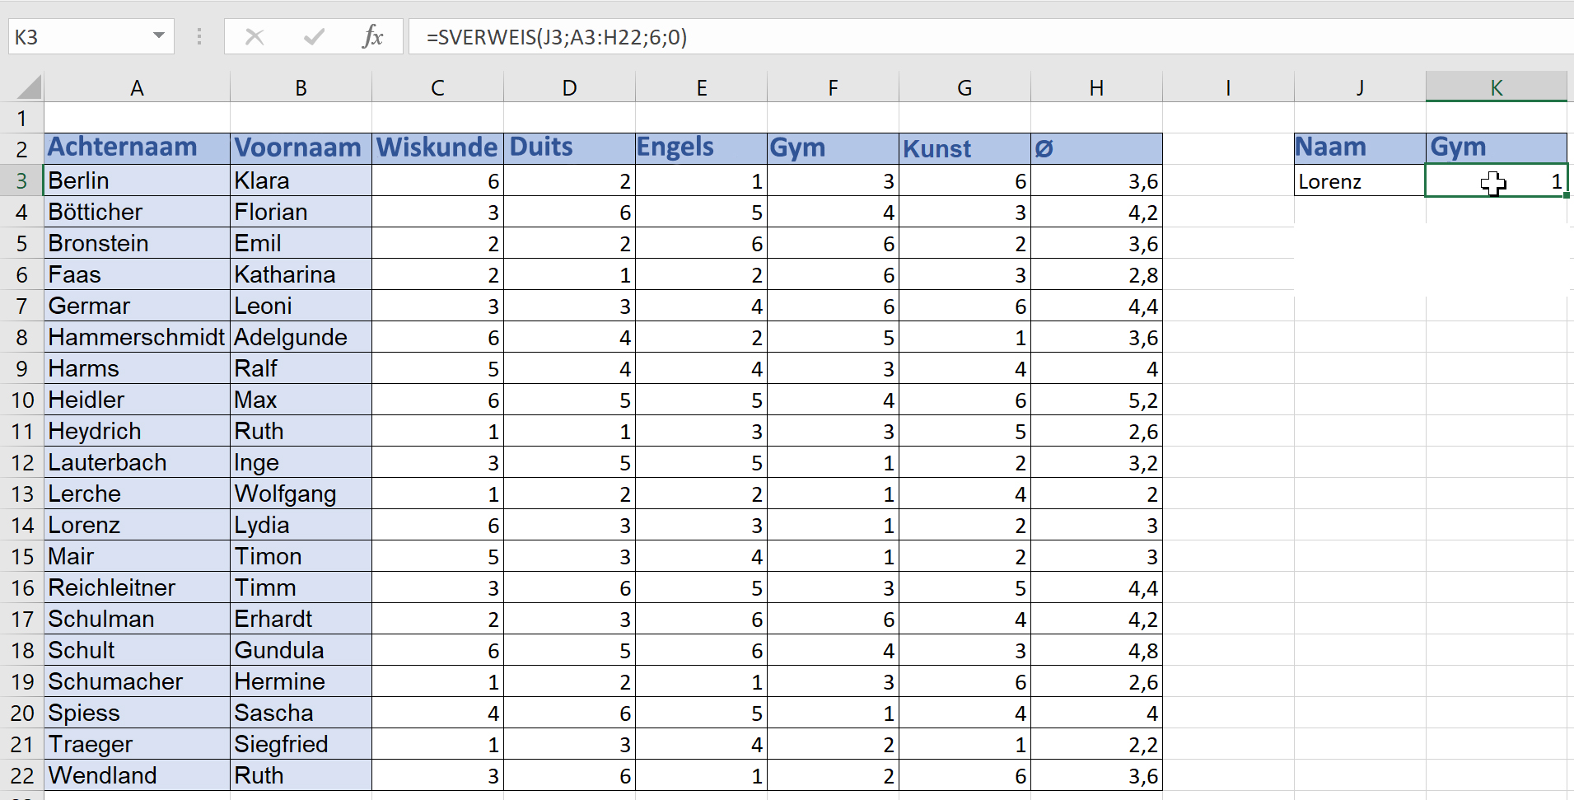Select column I header
Image resolution: width=1574 pixels, height=800 pixels.
1228,87
